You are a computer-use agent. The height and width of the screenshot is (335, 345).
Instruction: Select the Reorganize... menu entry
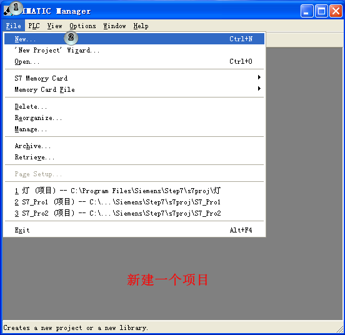tap(134, 117)
